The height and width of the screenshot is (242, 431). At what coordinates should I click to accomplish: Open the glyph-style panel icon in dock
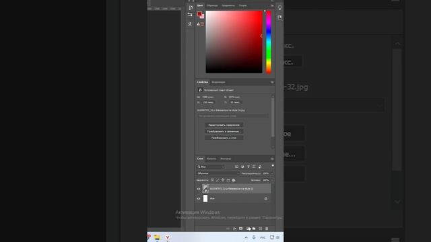[190, 24]
